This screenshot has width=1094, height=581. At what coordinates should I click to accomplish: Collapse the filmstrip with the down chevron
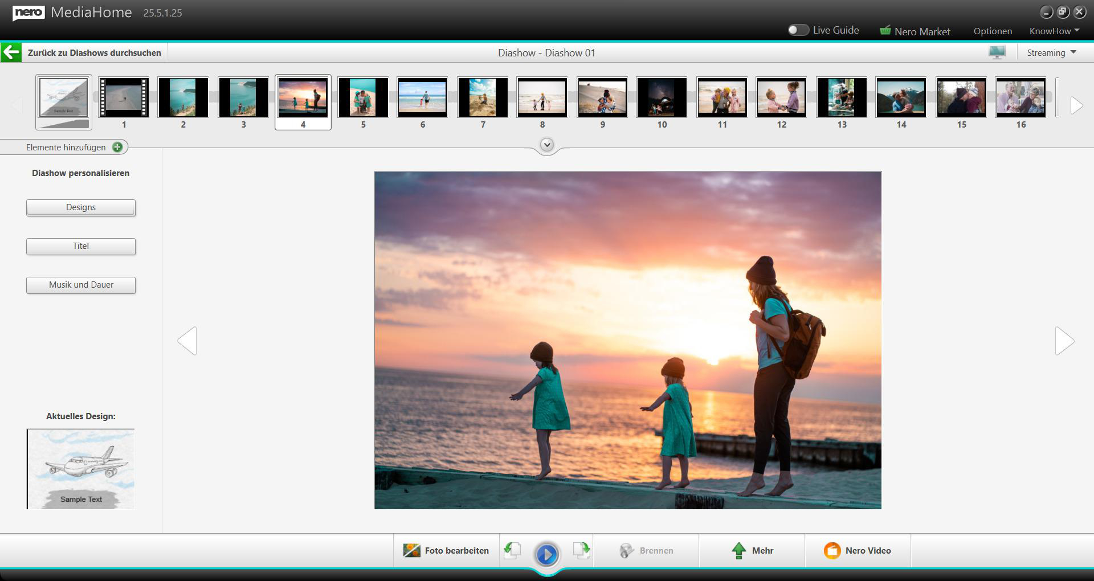point(547,145)
